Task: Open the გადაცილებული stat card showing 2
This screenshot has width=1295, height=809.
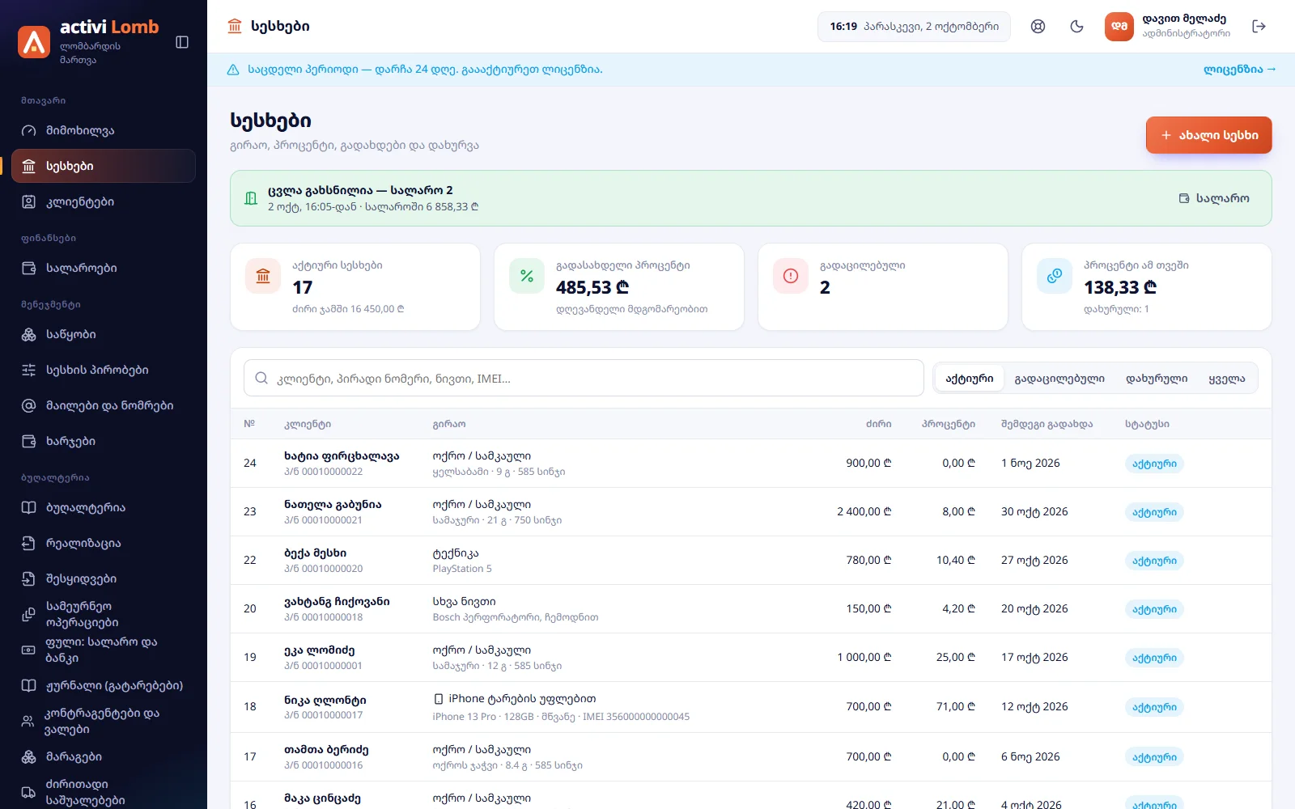Action: click(883, 287)
